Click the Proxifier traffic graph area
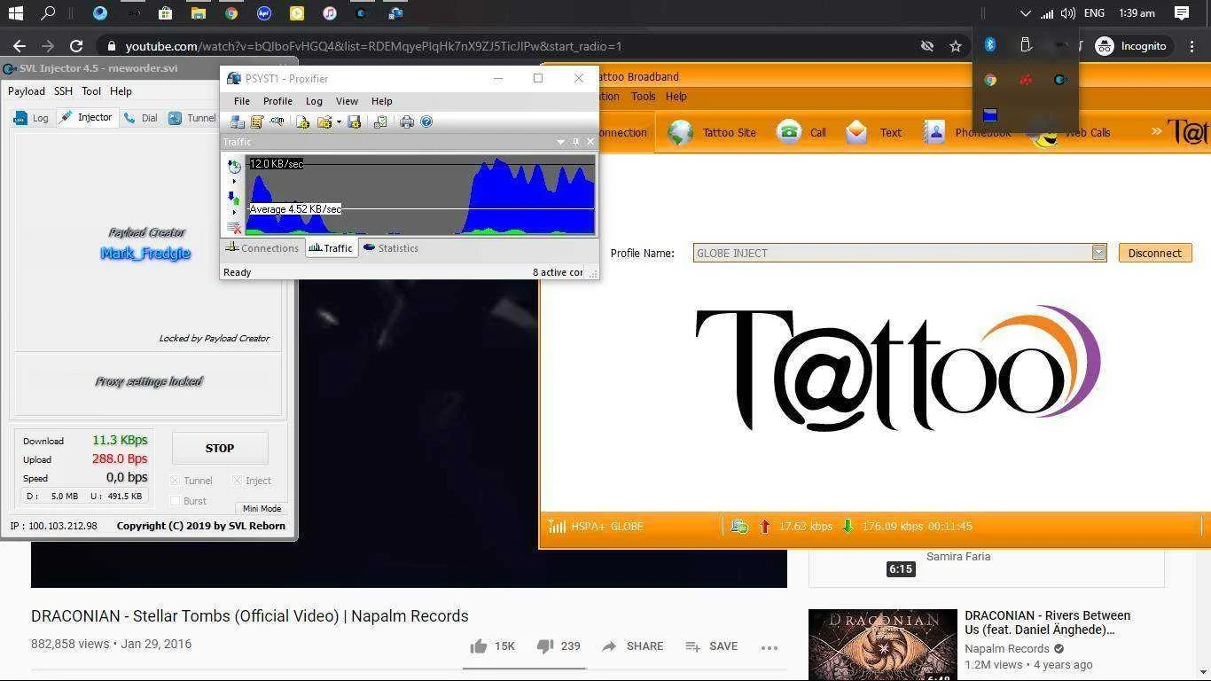This screenshot has height=681, width=1211. (420, 195)
